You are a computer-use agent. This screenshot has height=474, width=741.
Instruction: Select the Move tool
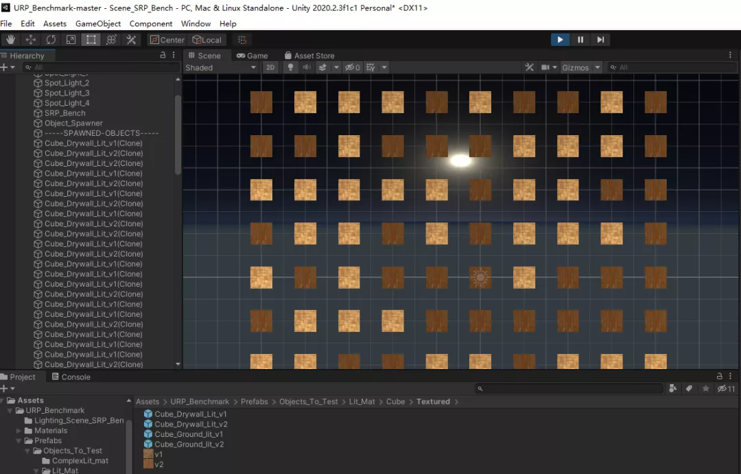[31, 40]
